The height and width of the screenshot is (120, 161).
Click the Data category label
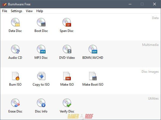pyautogui.click(x=155, y=18)
